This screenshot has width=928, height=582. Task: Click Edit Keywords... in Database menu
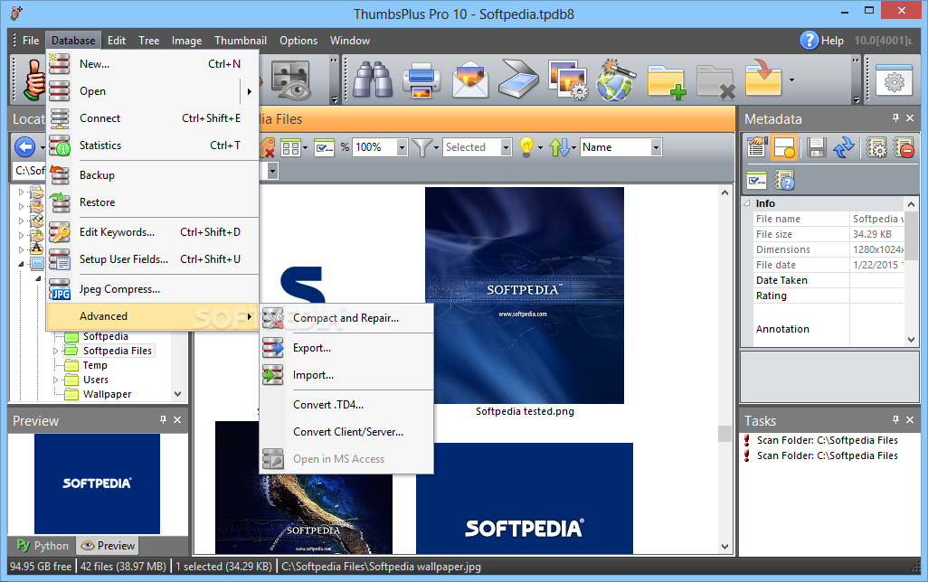[x=153, y=232]
